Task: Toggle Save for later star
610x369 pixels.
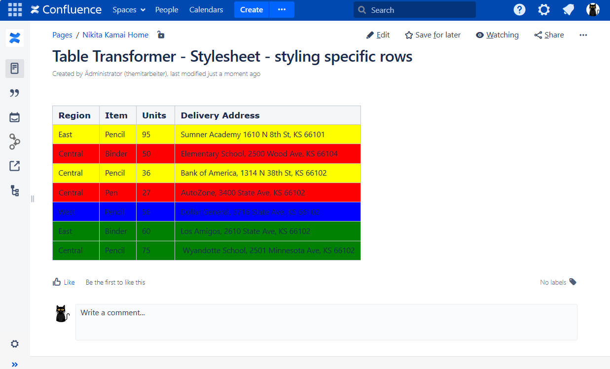Action: pos(432,35)
